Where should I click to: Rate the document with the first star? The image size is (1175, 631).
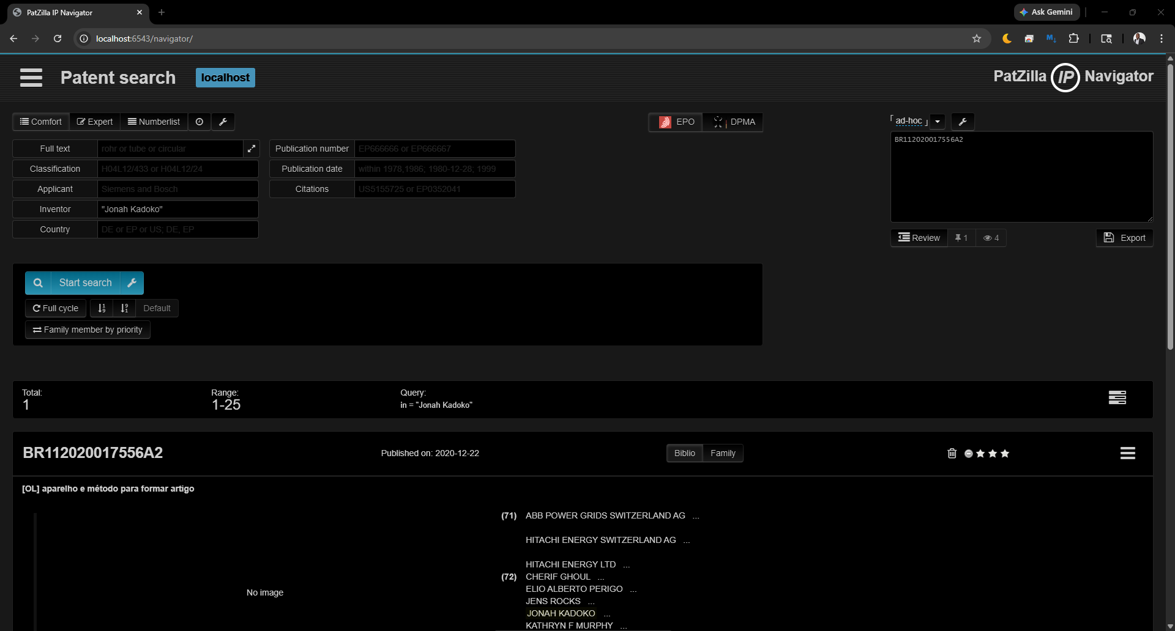point(980,454)
